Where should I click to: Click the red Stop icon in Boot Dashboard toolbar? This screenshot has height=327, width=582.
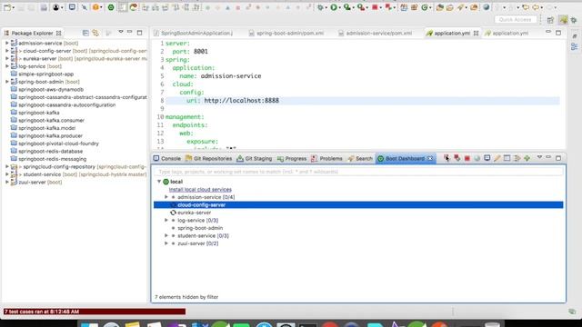click(x=467, y=158)
